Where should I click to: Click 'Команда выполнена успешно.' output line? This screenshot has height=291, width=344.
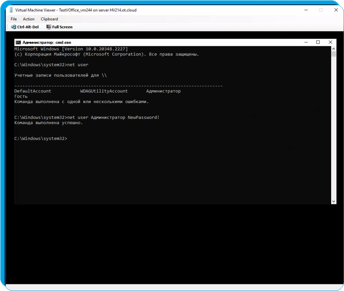pos(49,123)
